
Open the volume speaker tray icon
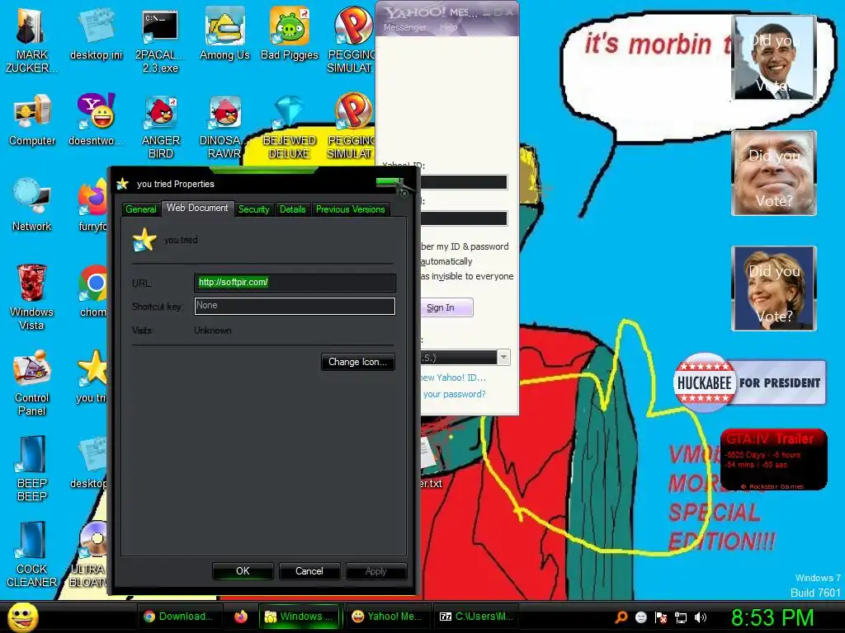[x=701, y=617]
